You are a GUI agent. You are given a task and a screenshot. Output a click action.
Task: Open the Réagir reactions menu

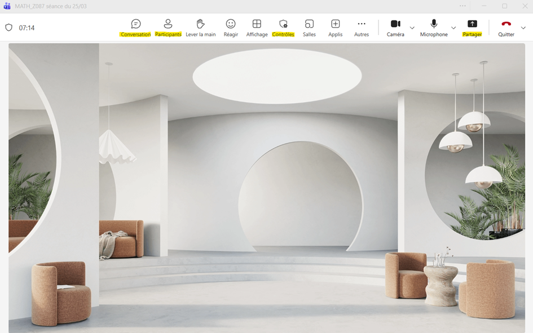click(x=231, y=28)
